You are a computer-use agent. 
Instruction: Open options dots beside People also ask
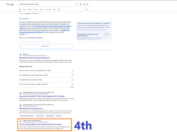[34, 67]
